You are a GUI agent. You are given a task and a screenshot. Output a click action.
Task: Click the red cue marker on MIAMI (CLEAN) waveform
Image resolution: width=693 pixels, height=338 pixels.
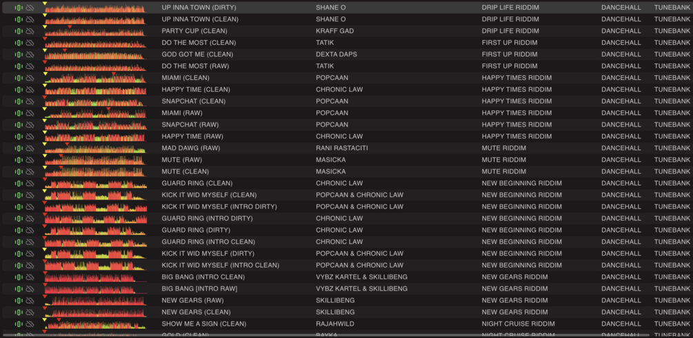click(114, 74)
